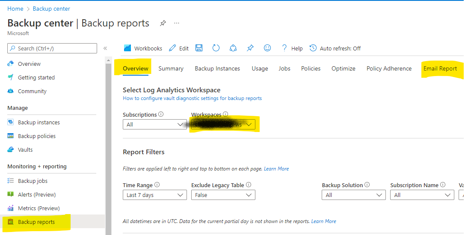Show info for Exclude Legacy Table
This screenshot has height=235, width=468.
click(248, 185)
